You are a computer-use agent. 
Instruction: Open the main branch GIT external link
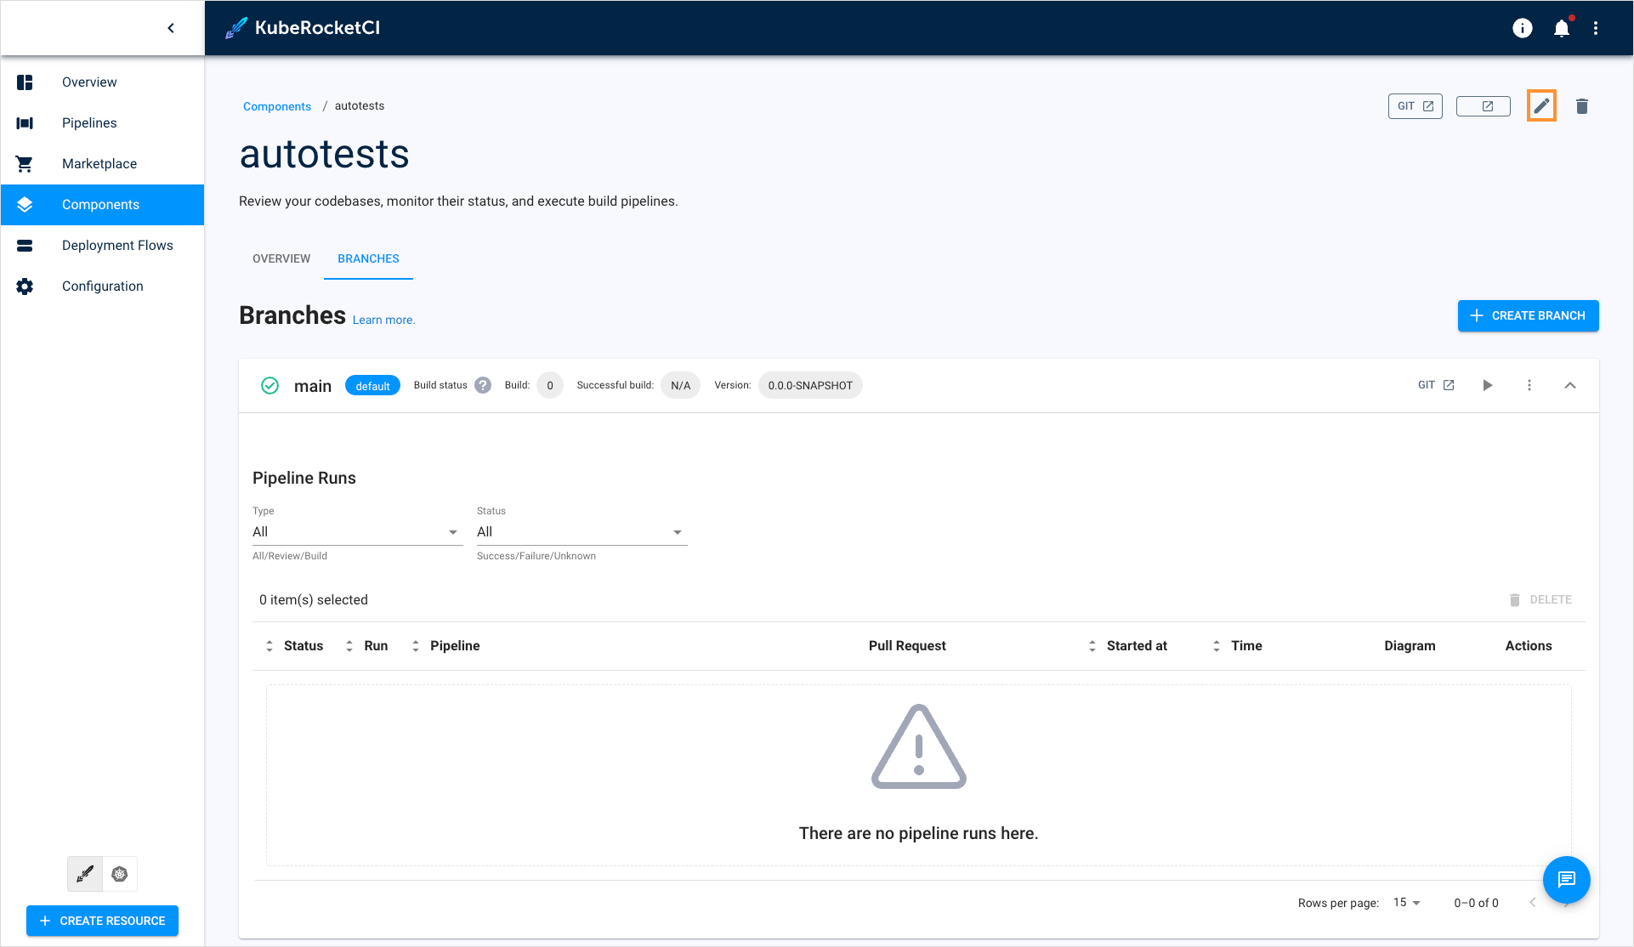(1436, 384)
